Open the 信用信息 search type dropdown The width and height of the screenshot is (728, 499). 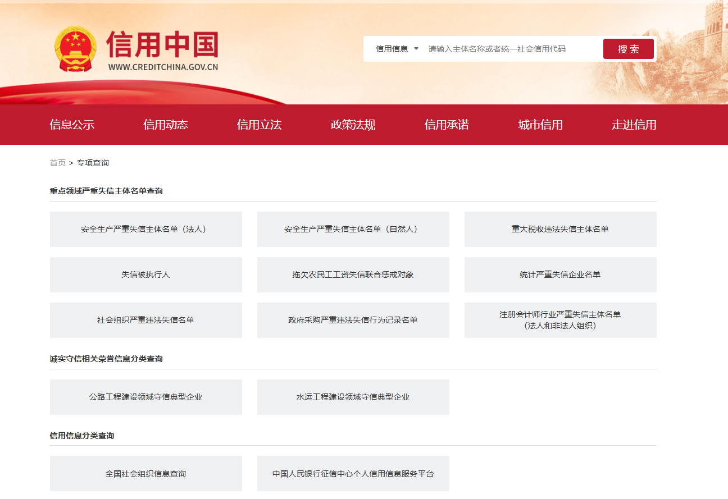pos(397,49)
